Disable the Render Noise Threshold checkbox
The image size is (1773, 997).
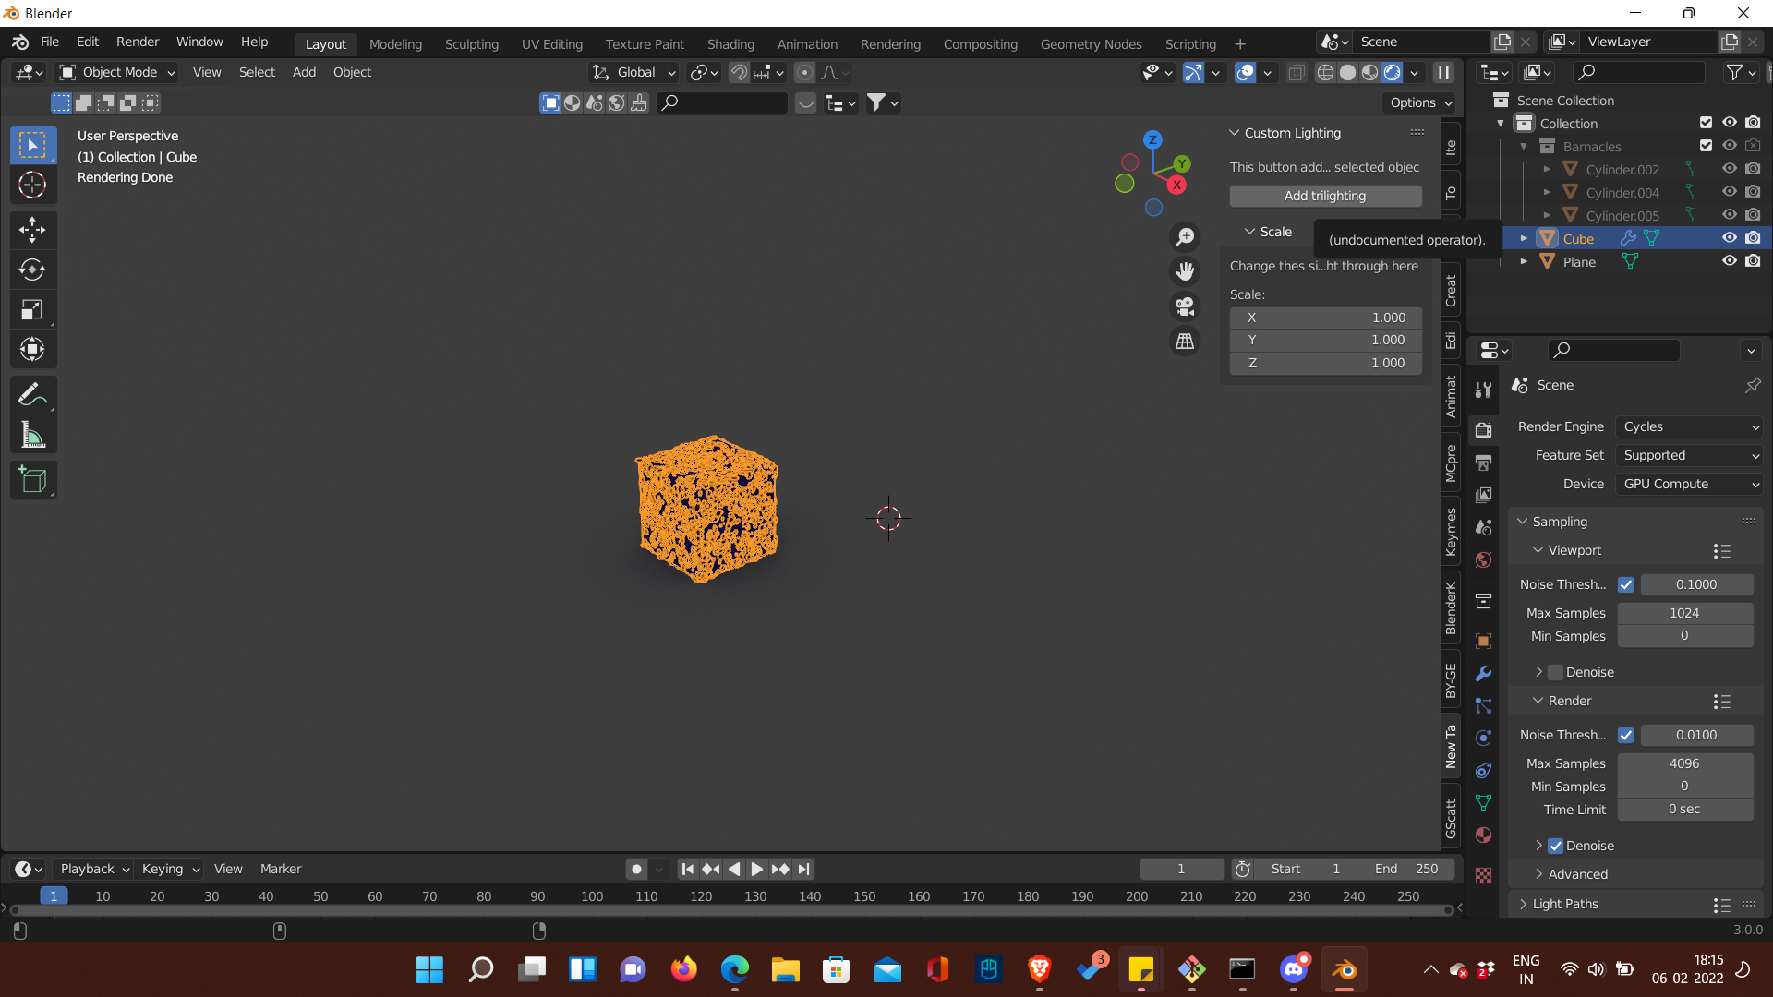1626,735
